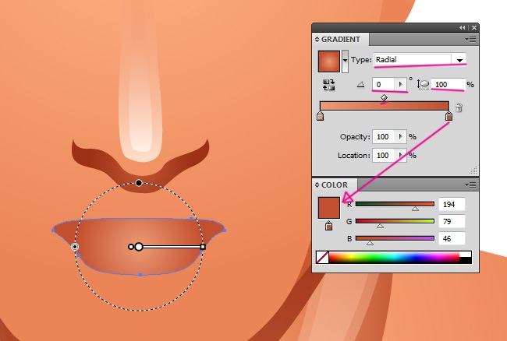Click the black swatch beside spectrum

click(466, 260)
